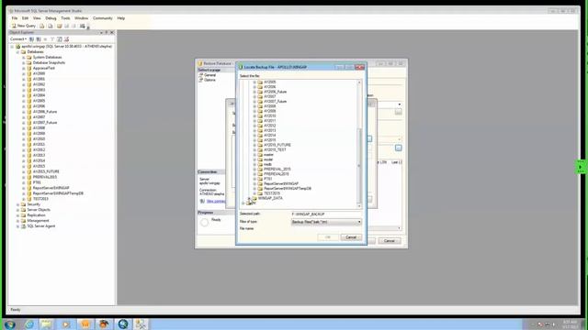
Task: Select the PREREVAL_2015 folder in backup dialog
Action: coord(277,169)
